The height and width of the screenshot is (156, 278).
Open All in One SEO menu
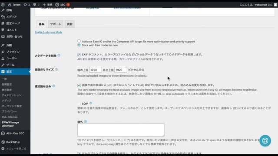[x=15, y=133]
